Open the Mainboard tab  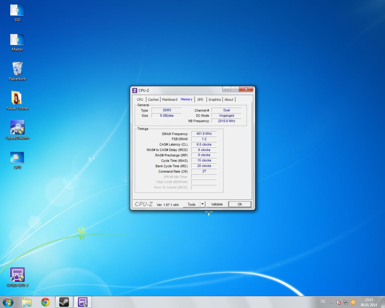[x=170, y=100]
